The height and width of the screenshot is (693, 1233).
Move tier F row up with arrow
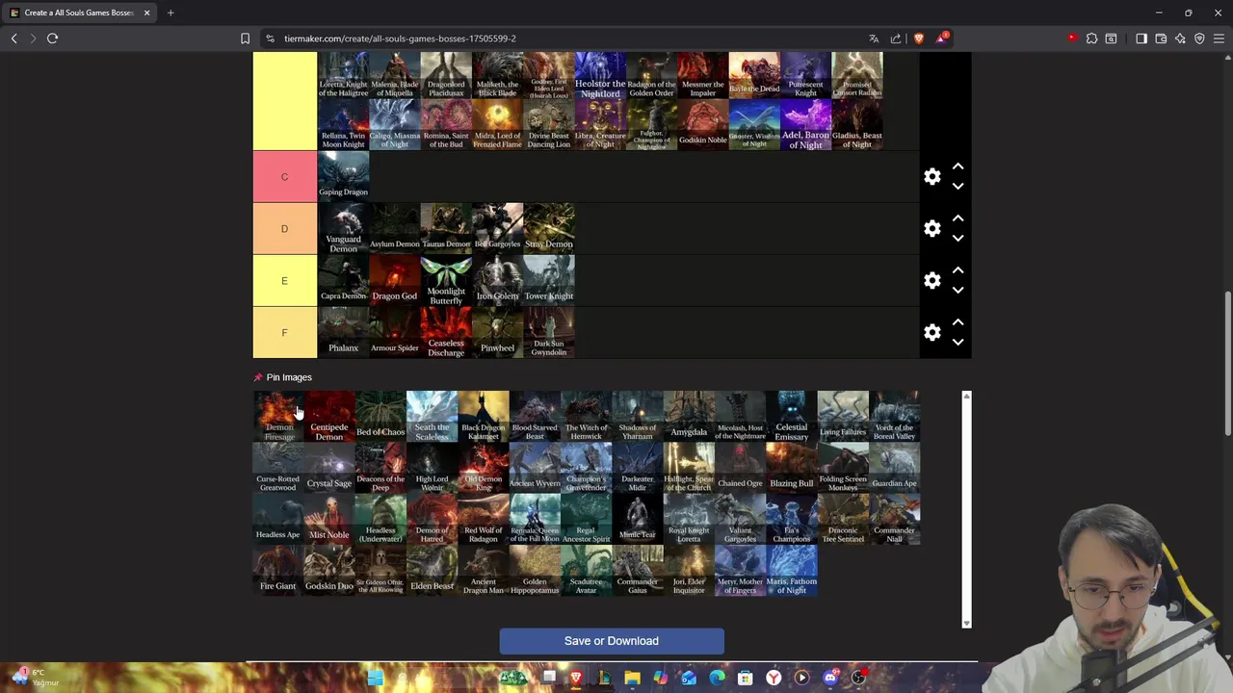(958, 322)
